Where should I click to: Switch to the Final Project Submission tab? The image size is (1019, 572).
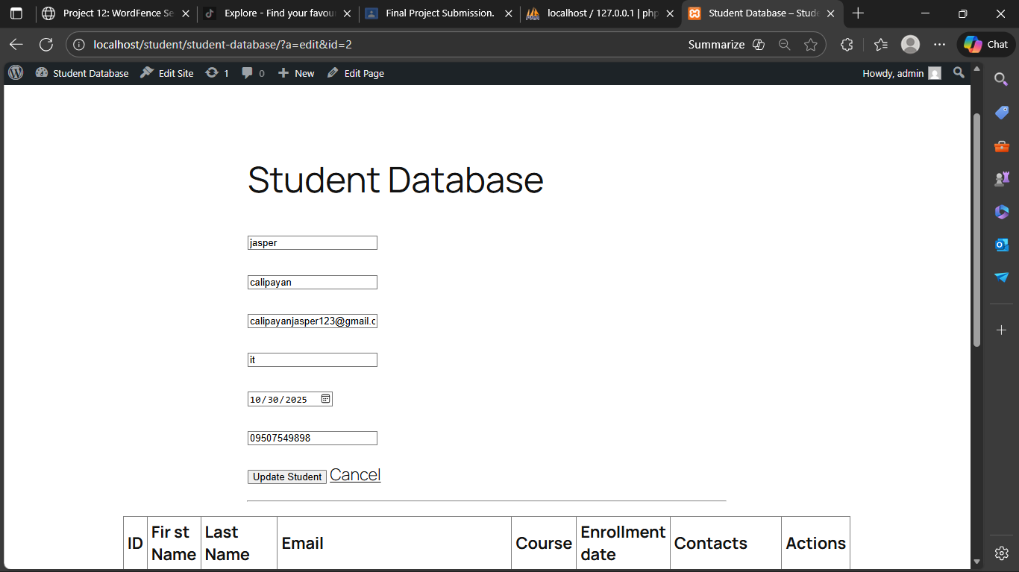click(x=433, y=13)
